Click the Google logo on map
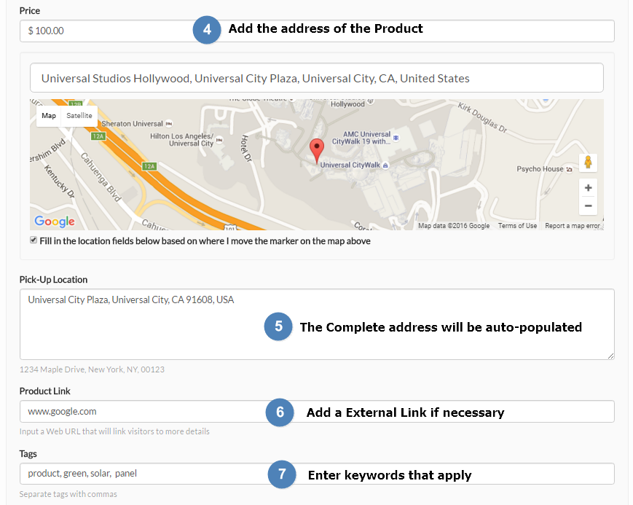The height and width of the screenshot is (505, 633). [55, 221]
